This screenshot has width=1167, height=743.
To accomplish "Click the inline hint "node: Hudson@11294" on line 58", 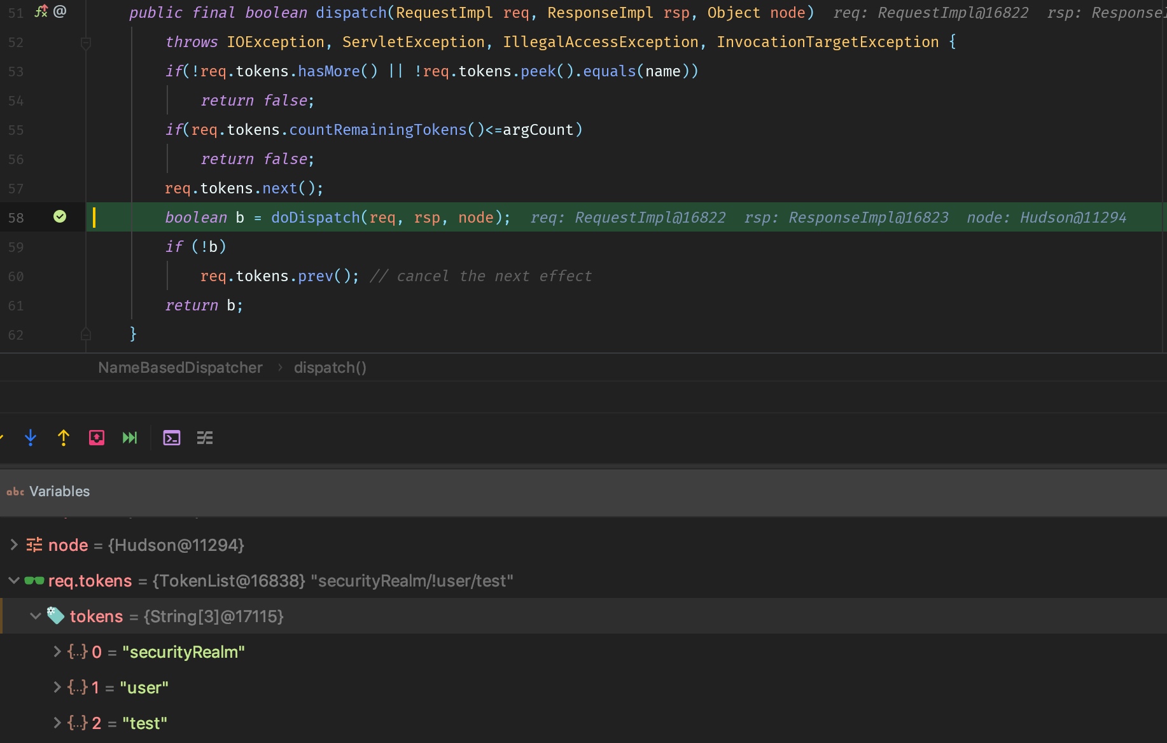I will pyautogui.click(x=1046, y=218).
